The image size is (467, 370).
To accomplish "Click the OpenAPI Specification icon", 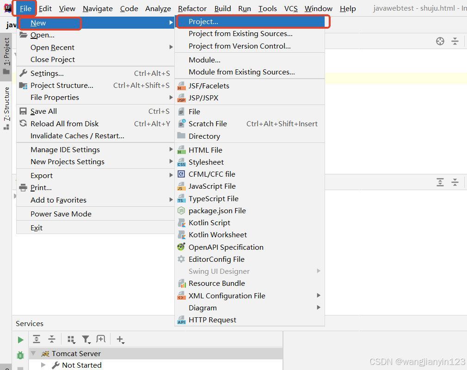I will pos(181,247).
